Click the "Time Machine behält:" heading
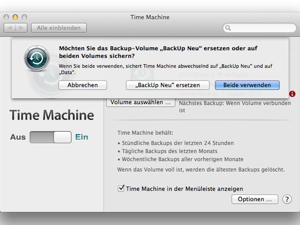 [145, 133]
